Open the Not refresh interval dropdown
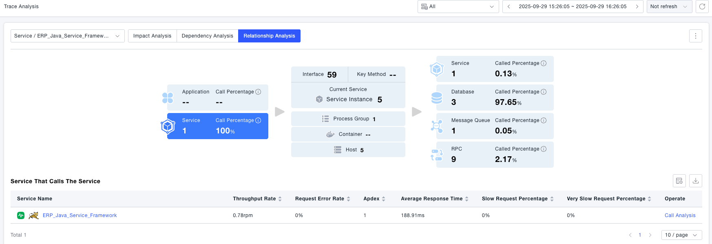Image resolution: width=712 pixels, height=244 pixels. click(669, 7)
